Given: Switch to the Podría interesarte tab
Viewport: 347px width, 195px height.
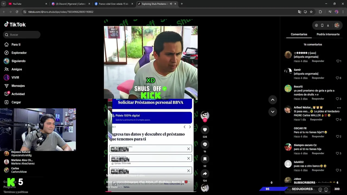Looking at the screenshot, I should 328,34.
